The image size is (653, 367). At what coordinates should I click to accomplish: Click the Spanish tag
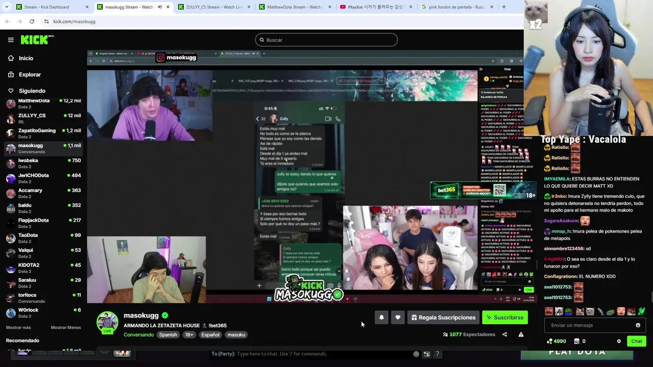point(168,335)
